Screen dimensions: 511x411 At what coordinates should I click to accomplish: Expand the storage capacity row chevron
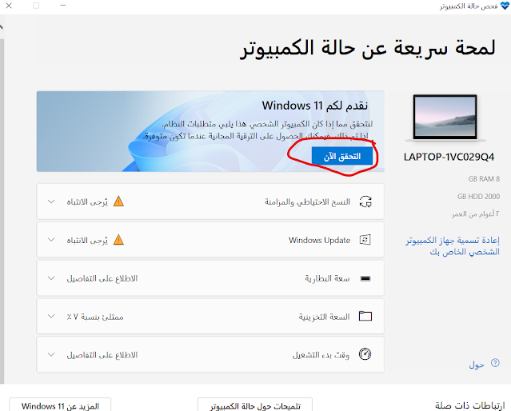(x=51, y=316)
